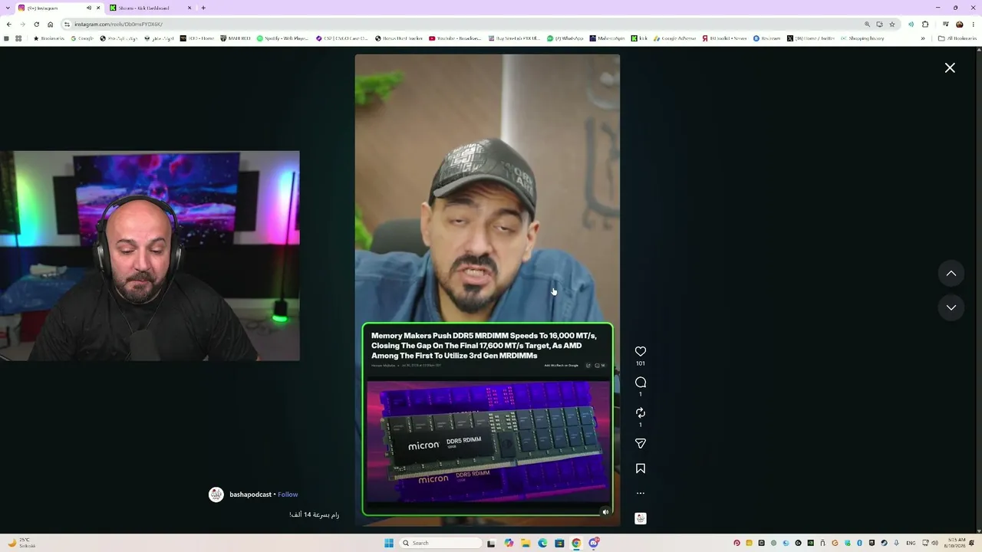Like the reel with the heart icon

641,351
